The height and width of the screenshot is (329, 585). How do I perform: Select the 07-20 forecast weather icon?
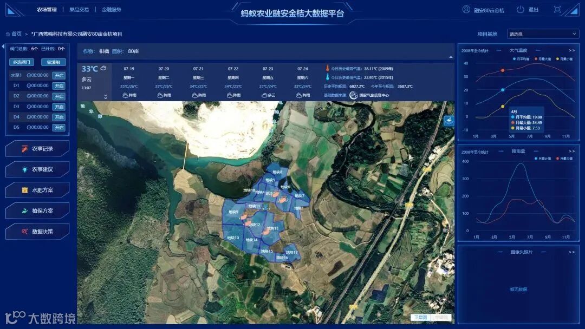(x=160, y=95)
